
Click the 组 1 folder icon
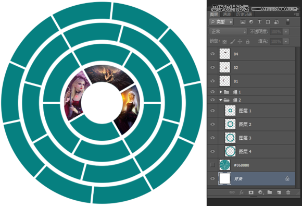[x=227, y=92]
